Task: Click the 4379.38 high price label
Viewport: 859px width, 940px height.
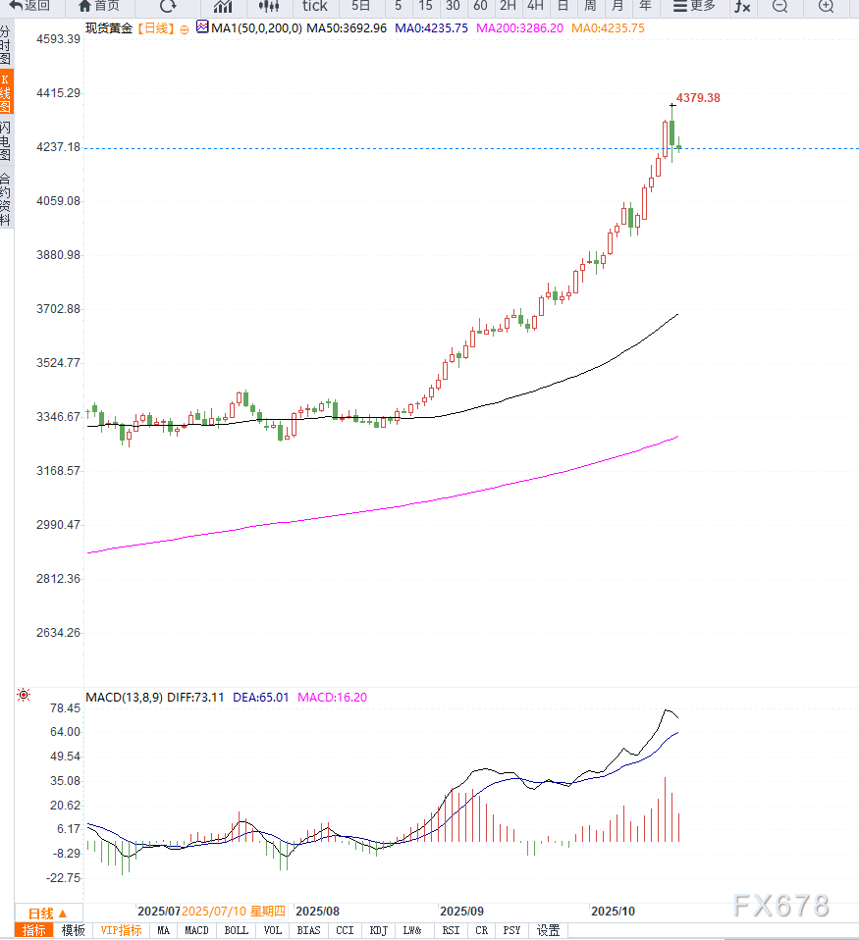Action: (x=698, y=98)
